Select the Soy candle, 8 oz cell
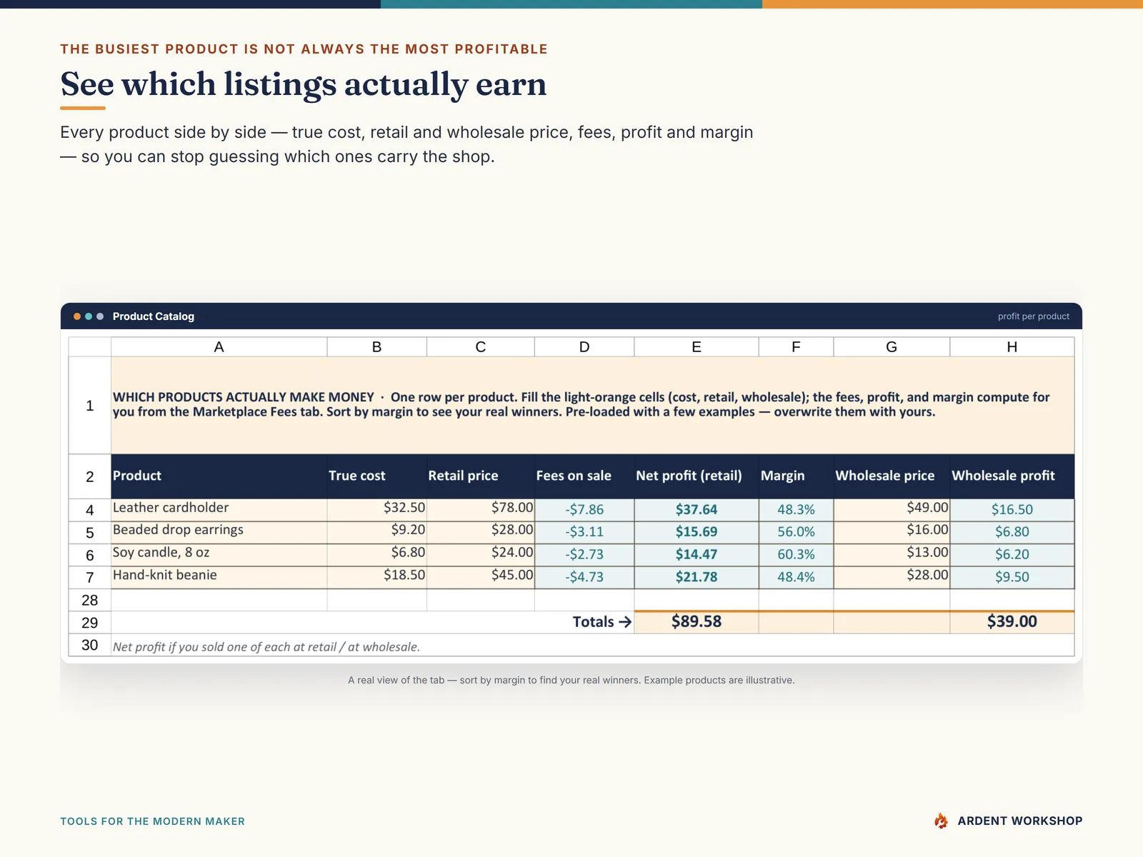 click(x=219, y=555)
